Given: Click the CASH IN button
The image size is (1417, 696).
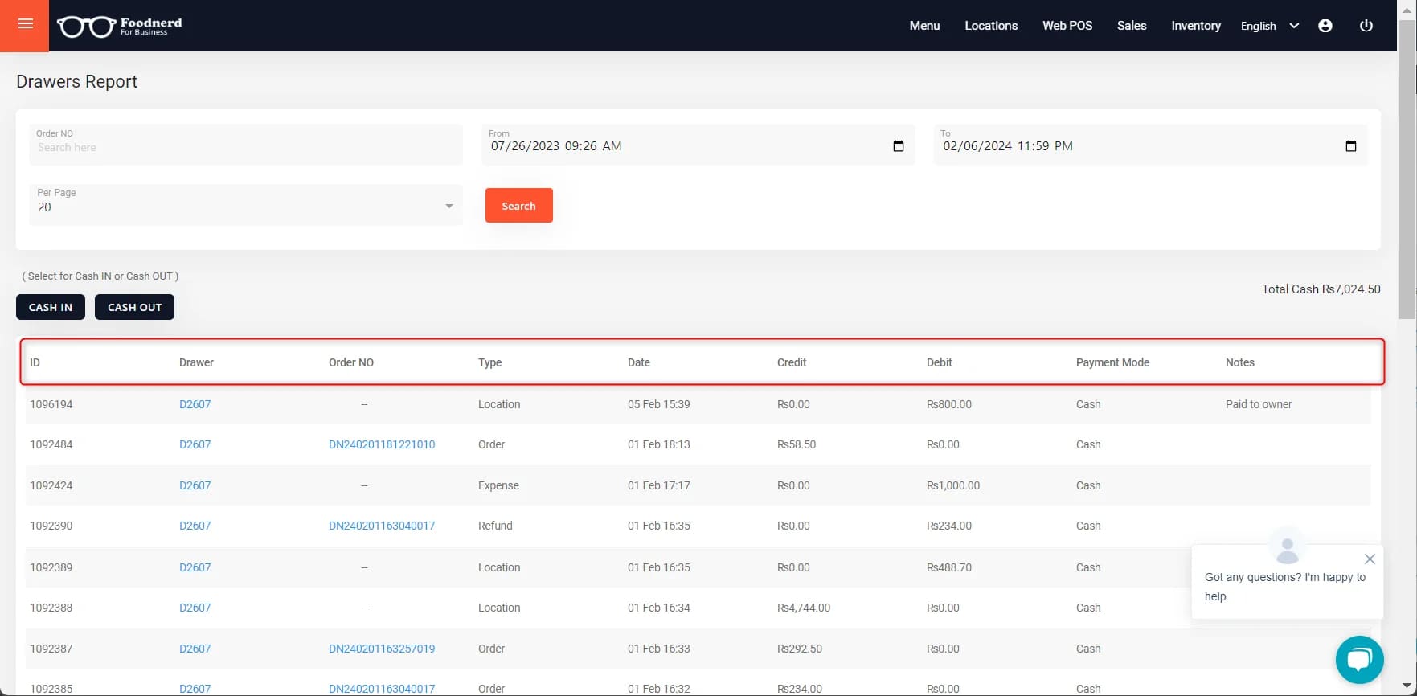Looking at the screenshot, I should coord(51,307).
